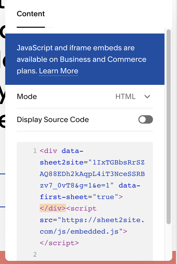The width and height of the screenshot is (177, 264).
Task: Click the highlighted </div> closing tag
Action: (x=53, y=208)
